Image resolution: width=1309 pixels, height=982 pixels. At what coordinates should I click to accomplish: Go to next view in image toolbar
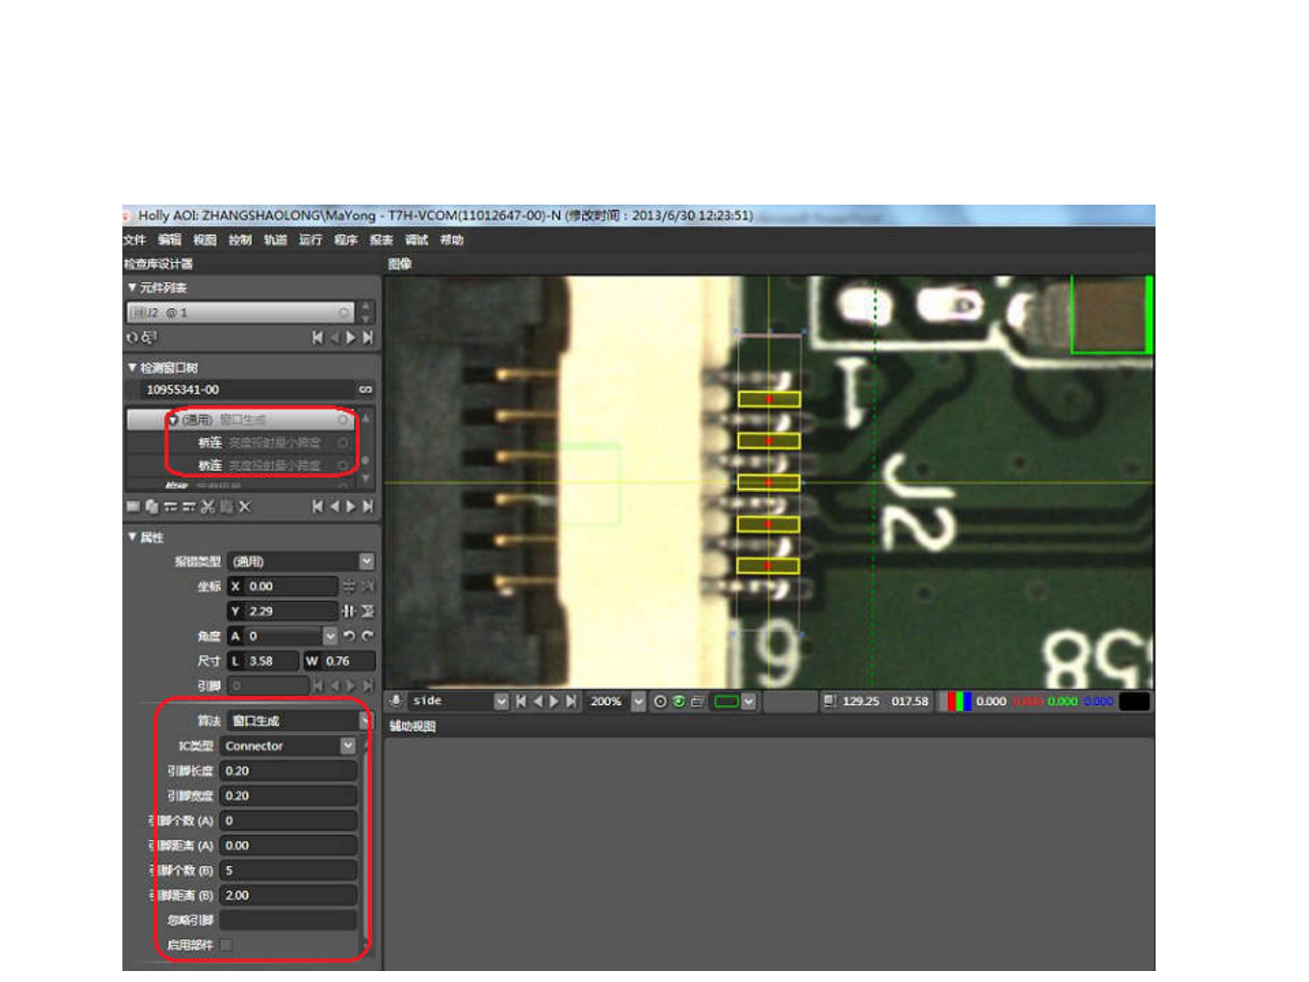(554, 702)
